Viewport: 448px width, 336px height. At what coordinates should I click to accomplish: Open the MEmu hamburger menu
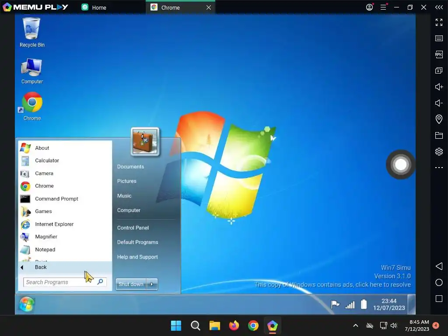[x=383, y=7]
